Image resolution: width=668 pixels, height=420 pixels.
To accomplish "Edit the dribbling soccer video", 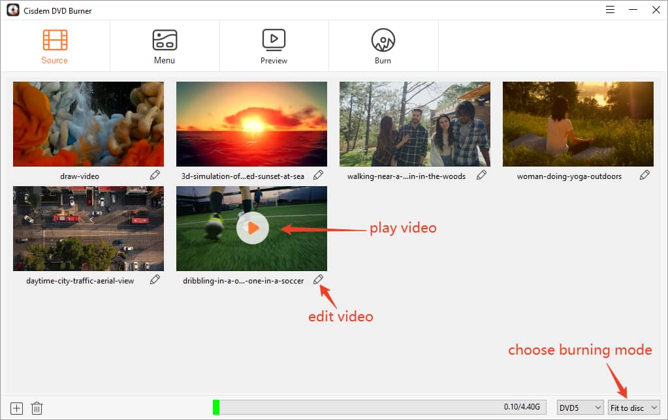I will (318, 280).
